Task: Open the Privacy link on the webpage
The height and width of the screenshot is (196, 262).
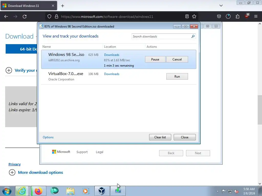Action: [15, 164]
